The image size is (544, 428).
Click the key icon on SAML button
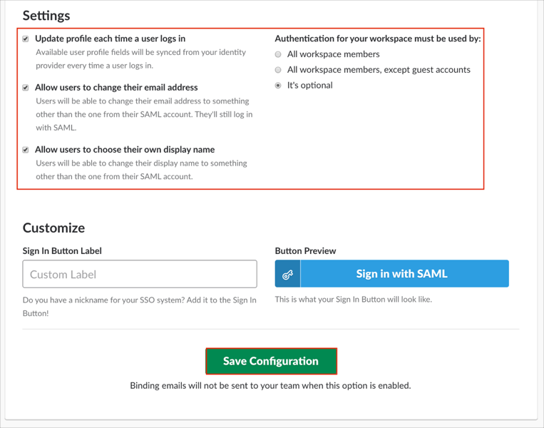click(x=287, y=274)
